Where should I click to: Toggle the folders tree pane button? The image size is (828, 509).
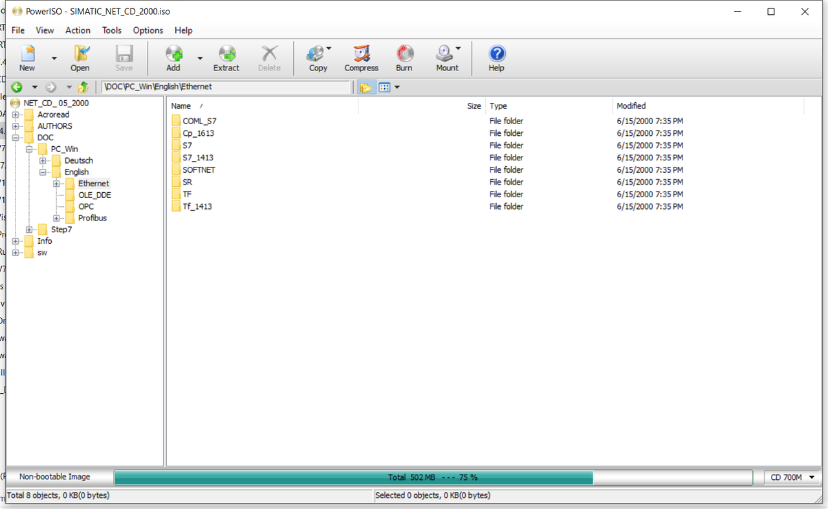pyautogui.click(x=366, y=87)
